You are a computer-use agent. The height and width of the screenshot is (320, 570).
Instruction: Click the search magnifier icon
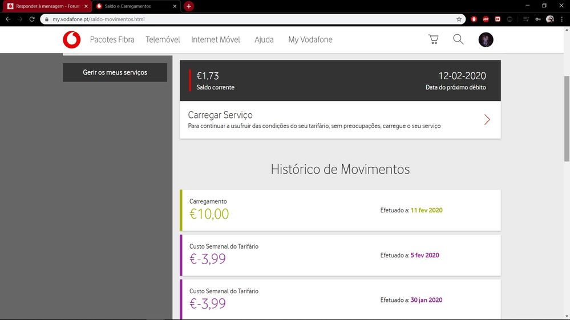tap(458, 39)
